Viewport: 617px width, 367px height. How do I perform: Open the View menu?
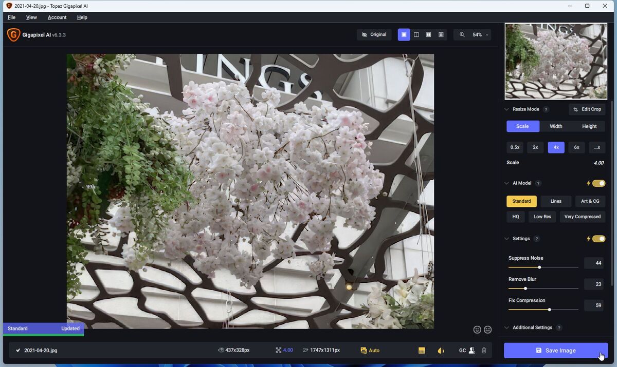31,17
